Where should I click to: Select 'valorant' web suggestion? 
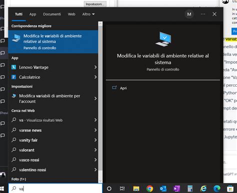(53, 150)
